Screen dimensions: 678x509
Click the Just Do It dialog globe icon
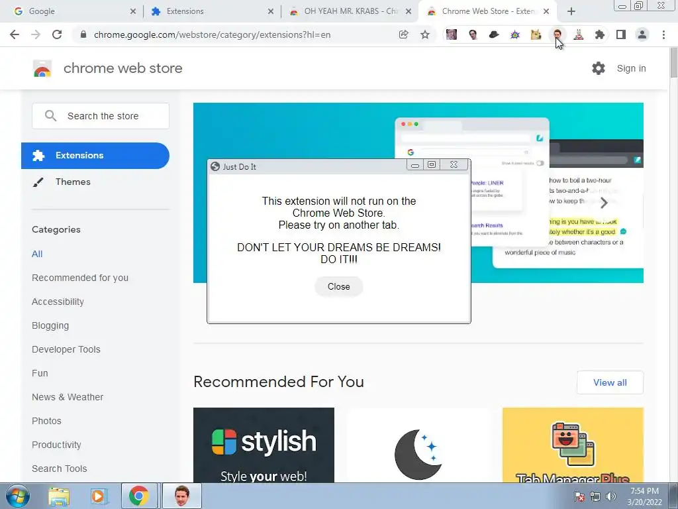point(215,166)
